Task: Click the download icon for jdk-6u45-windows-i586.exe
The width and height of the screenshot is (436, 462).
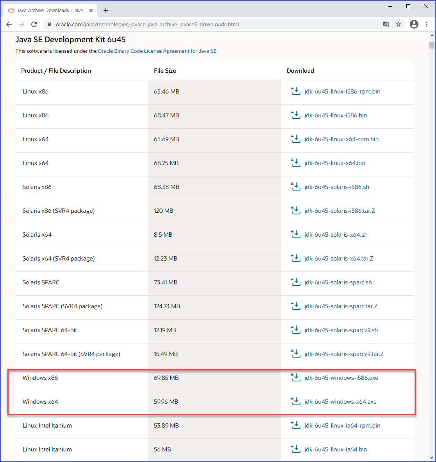Action: (x=296, y=378)
